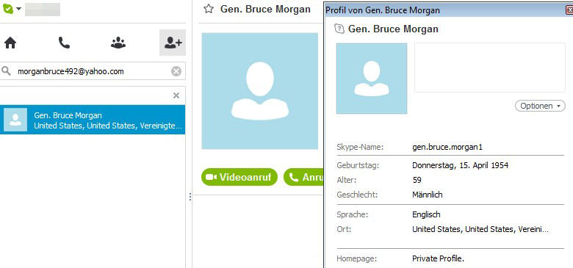Click the status question-mark icon in profile window
Viewport: 573px width, 268px height.
click(x=339, y=29)
